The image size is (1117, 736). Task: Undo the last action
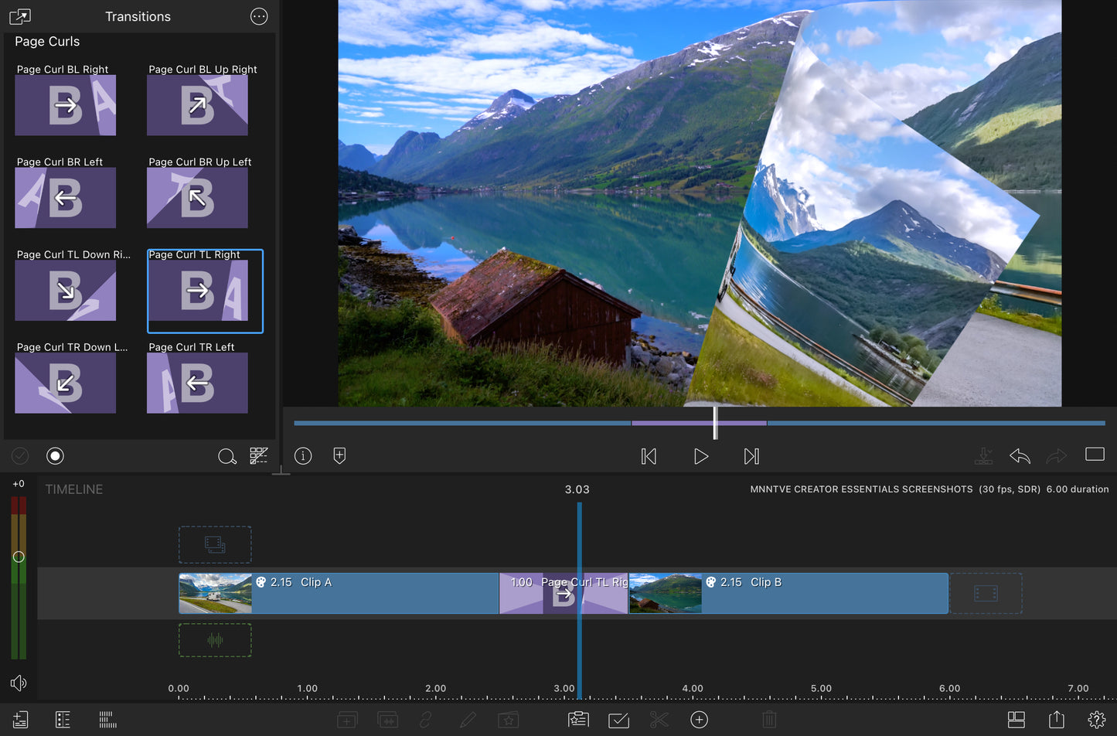1020,456
